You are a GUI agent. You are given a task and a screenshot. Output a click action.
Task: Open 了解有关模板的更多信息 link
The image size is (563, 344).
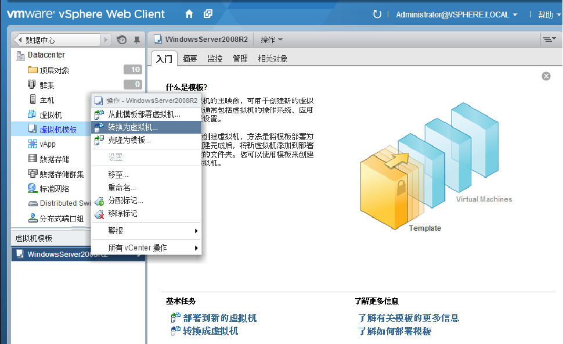point(409,318)
